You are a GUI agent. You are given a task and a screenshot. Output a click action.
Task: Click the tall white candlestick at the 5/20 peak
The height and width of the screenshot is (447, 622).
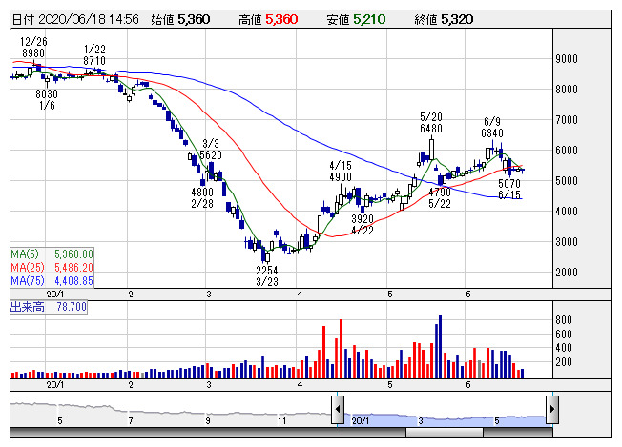431,150
